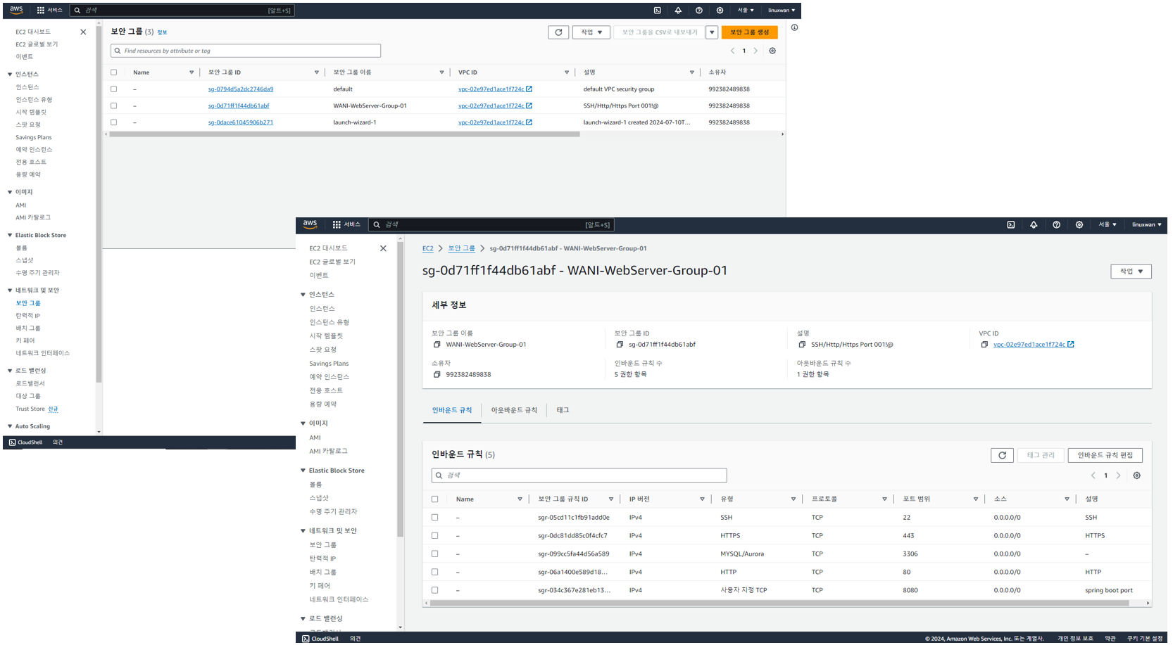Copy security group ID sg-0d71ff1f44db61abf
This screenshot has width=1173, height=645.
tap(620, 345)
